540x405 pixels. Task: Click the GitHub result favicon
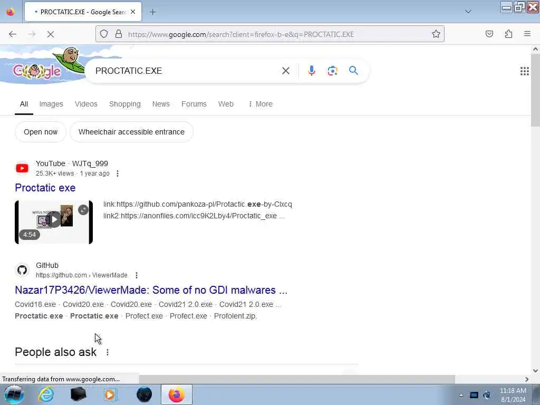22,270
